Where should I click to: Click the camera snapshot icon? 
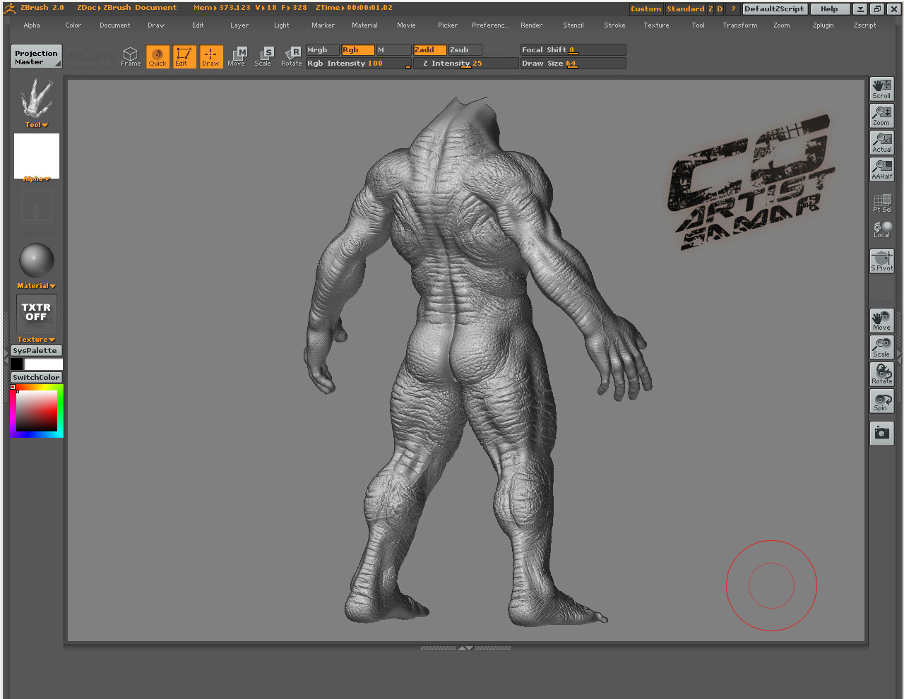tap(881, 434)
